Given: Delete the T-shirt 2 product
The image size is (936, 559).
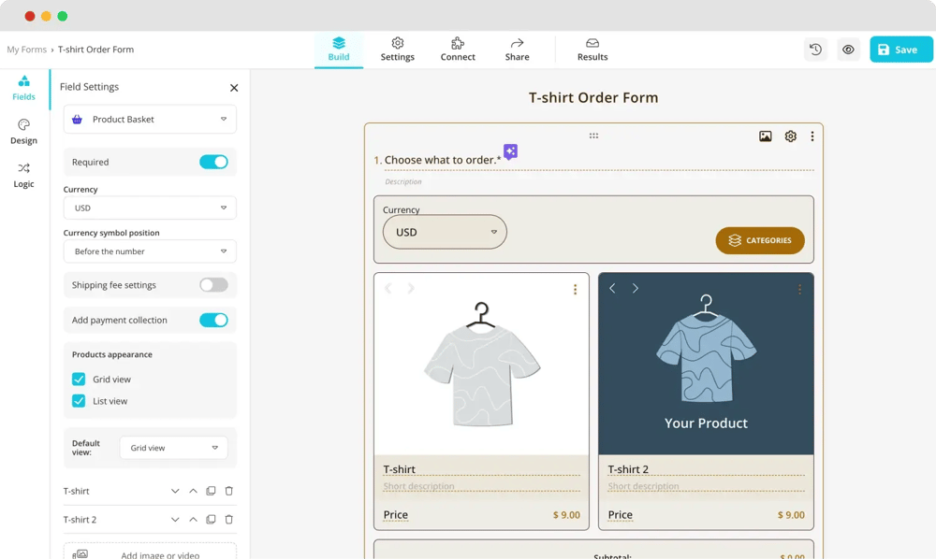Looking at the screenshot, I should pyautogui.click(x=229, y=520).
